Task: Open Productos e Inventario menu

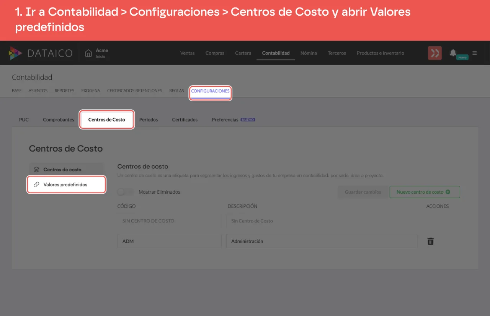Action: [x=381, y=53]
